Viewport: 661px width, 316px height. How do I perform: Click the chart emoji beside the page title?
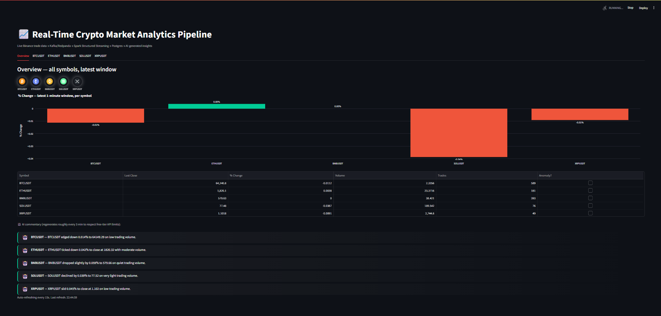(23, 34)
